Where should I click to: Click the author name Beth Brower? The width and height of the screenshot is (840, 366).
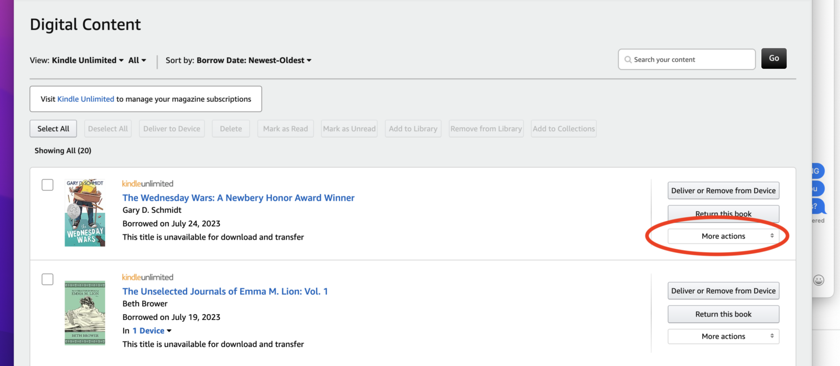click(x=145, y=304)
